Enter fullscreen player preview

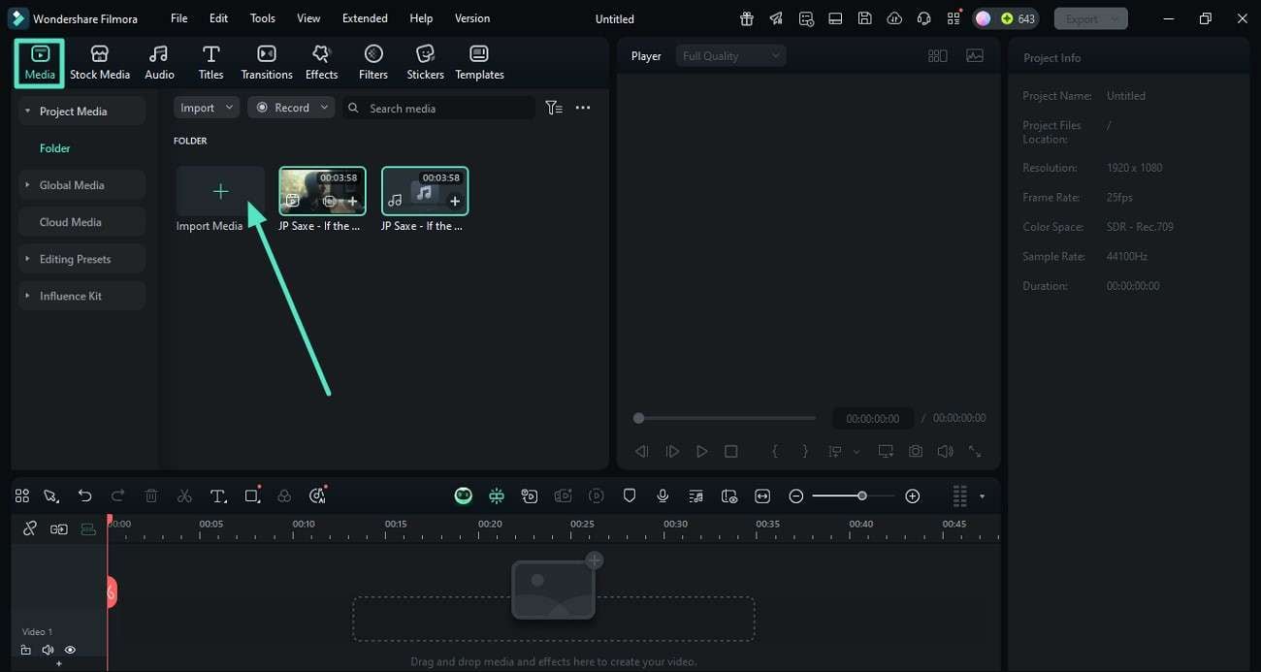click(975, 452)
